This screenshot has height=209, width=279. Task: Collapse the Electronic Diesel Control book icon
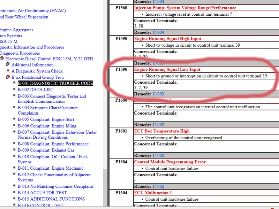pyautogui.click(x=2, y=58)
